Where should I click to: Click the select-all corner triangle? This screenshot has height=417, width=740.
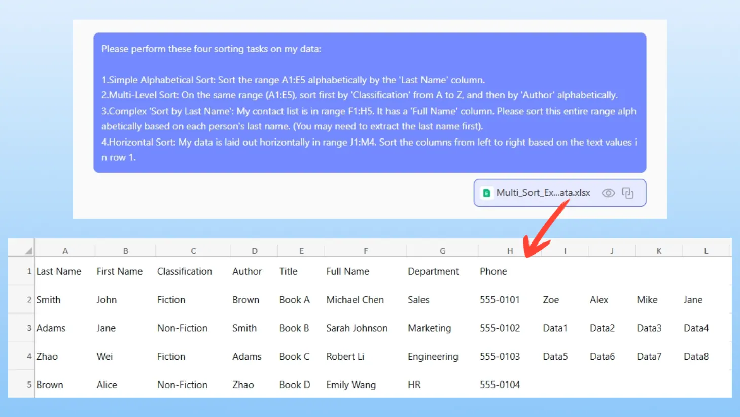pos(28,251)
